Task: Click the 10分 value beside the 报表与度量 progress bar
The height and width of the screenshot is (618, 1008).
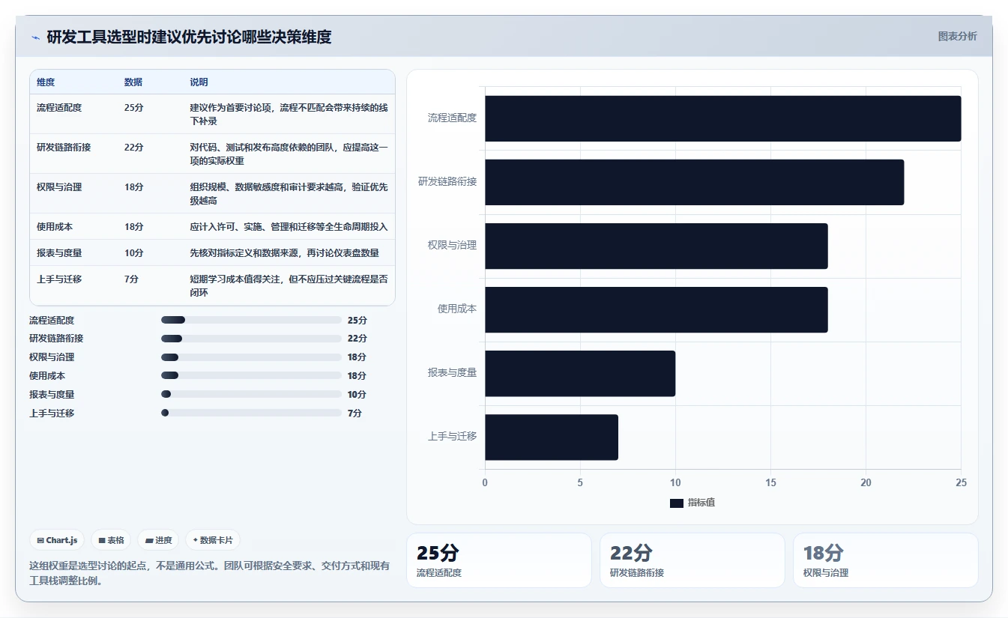Action: click(x=357, y=395)
